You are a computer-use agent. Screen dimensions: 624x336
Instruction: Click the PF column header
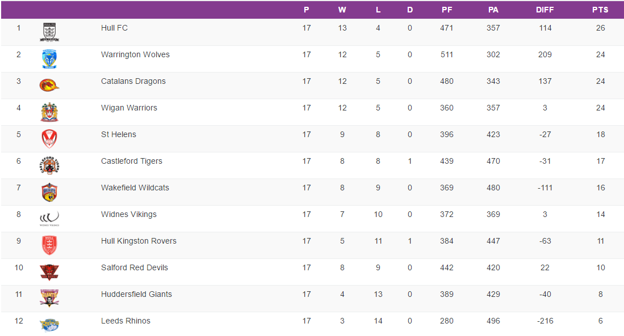[x=447, y=10]
